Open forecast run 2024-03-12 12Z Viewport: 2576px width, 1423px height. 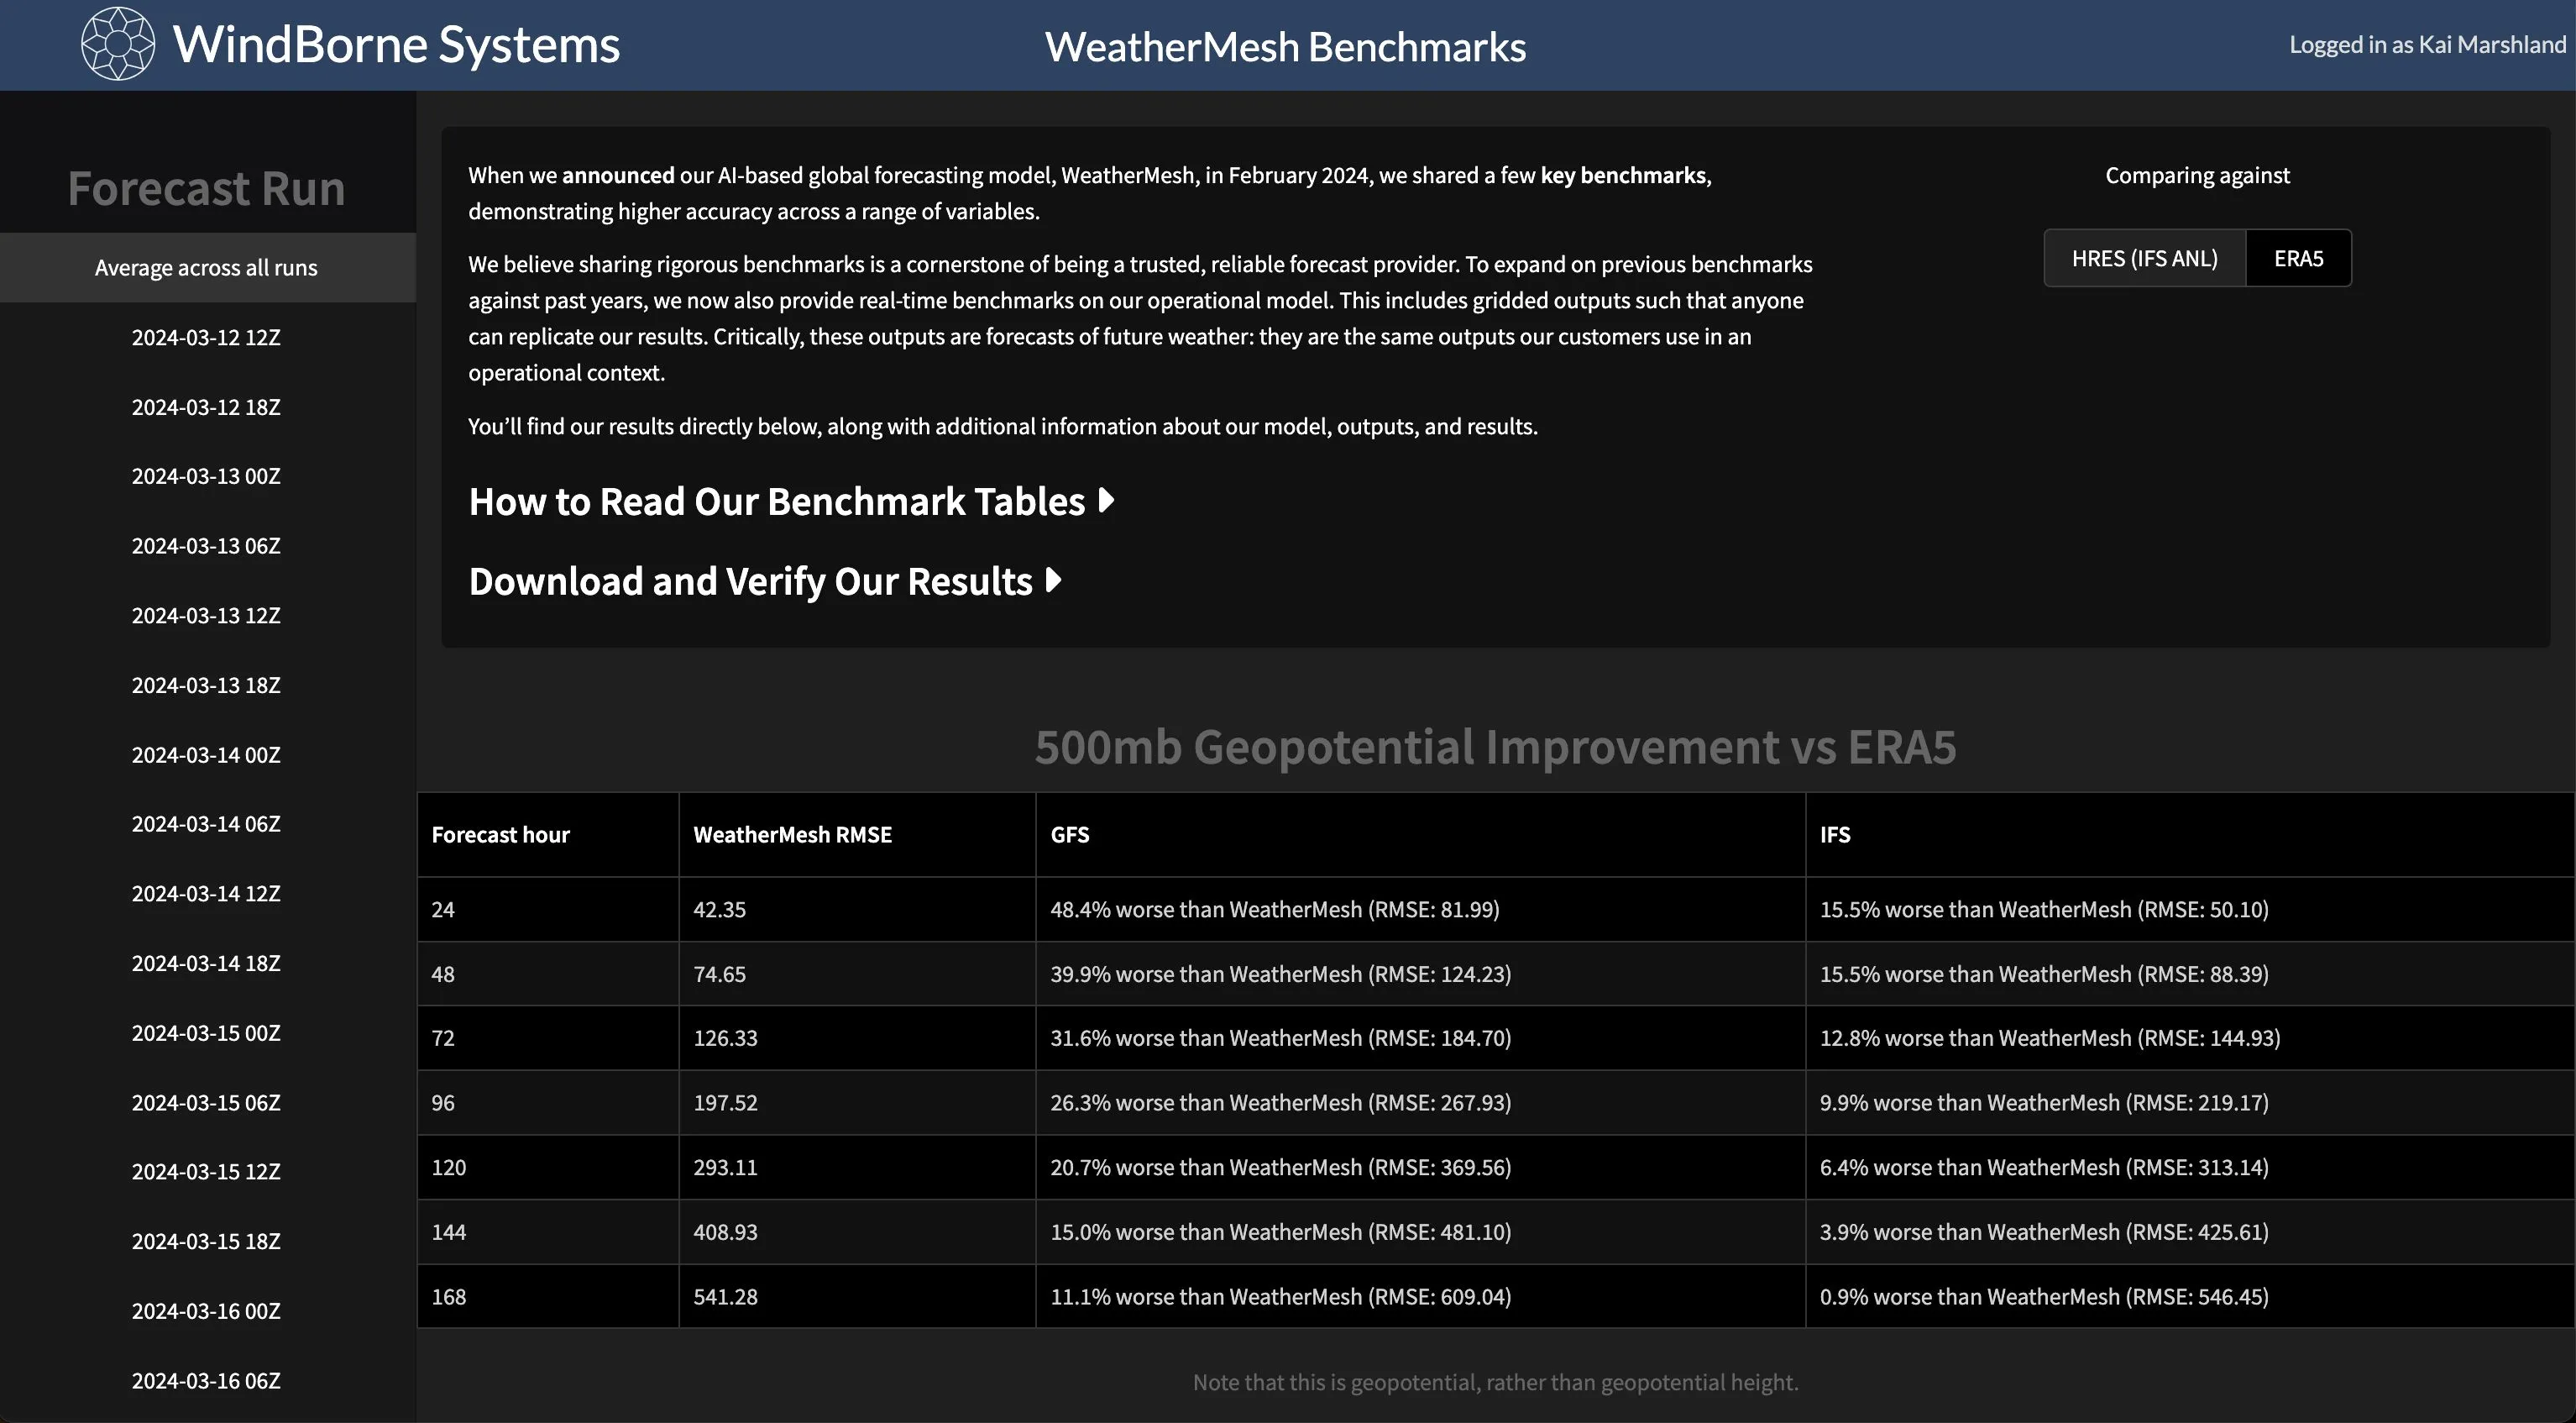[x=206, y=337]
